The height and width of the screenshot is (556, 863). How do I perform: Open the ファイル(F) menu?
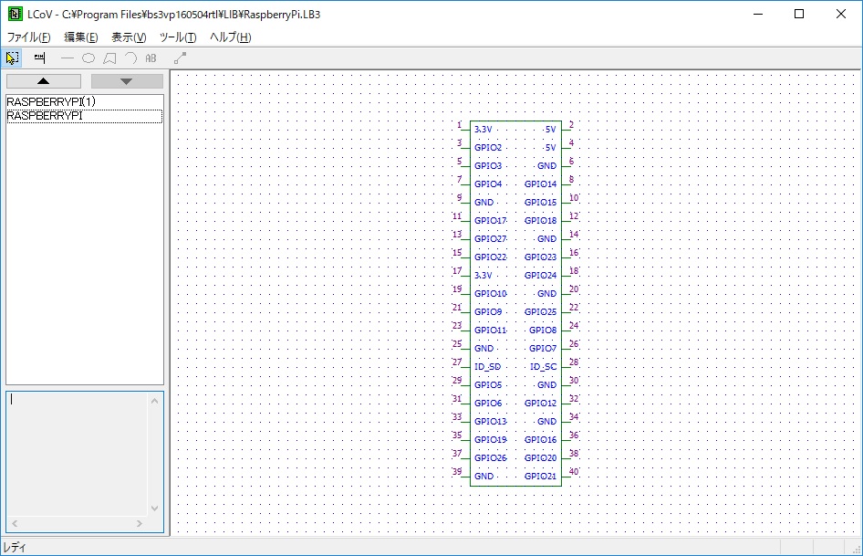(28, 37)
